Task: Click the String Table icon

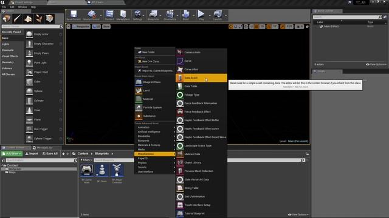Action: (180, 188)
